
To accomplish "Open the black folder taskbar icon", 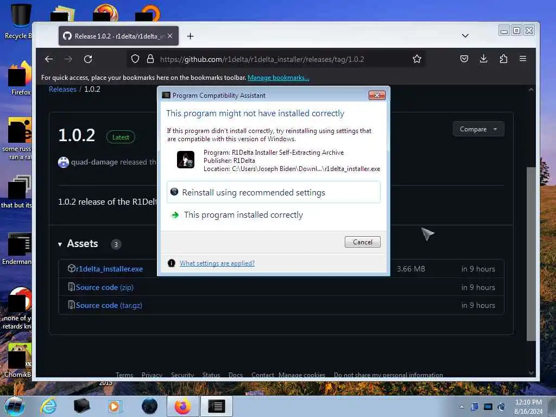I will point(81,406).
